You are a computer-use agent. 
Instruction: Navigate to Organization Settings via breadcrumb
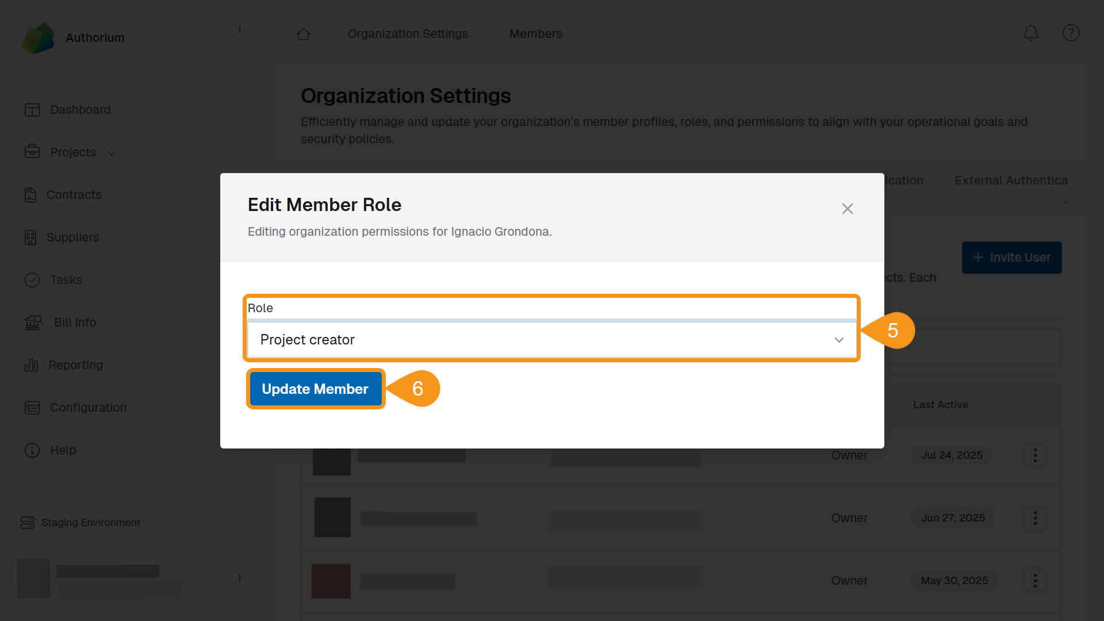(408, 34)
